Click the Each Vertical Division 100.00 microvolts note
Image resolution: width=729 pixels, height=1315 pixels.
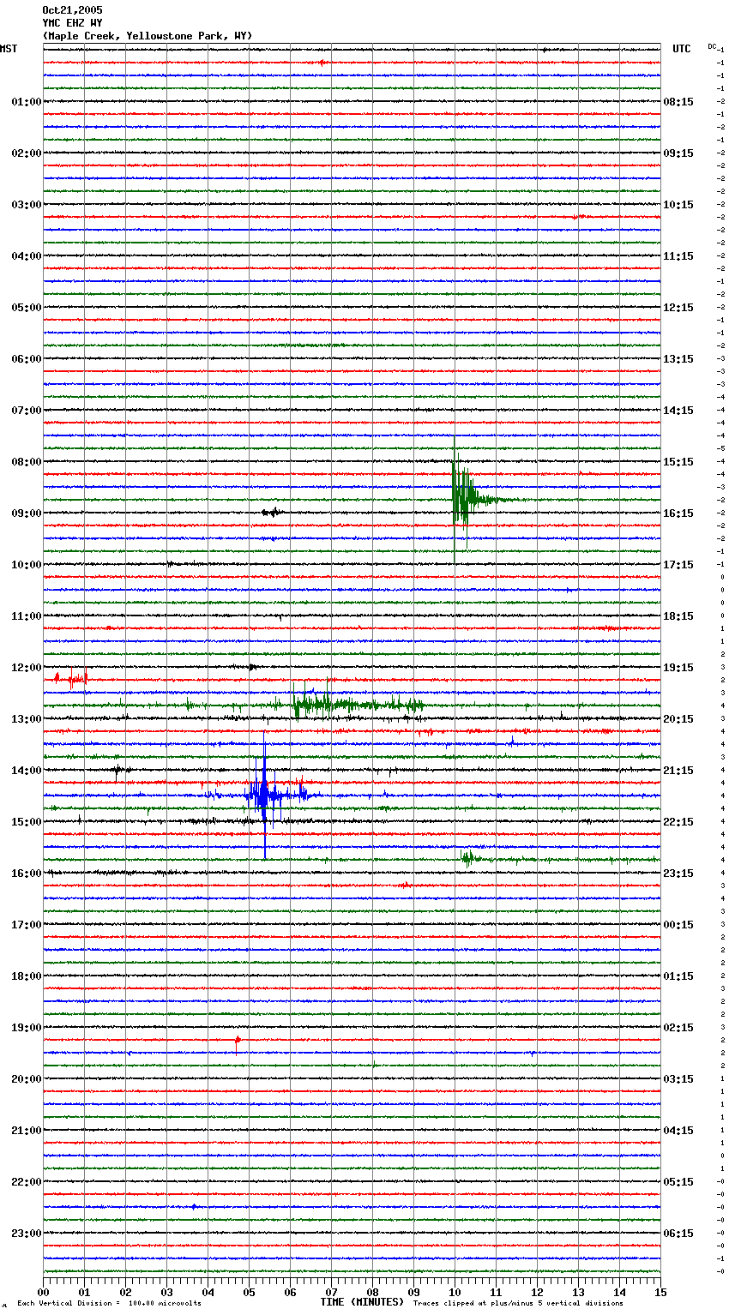tap(109, 1303)
